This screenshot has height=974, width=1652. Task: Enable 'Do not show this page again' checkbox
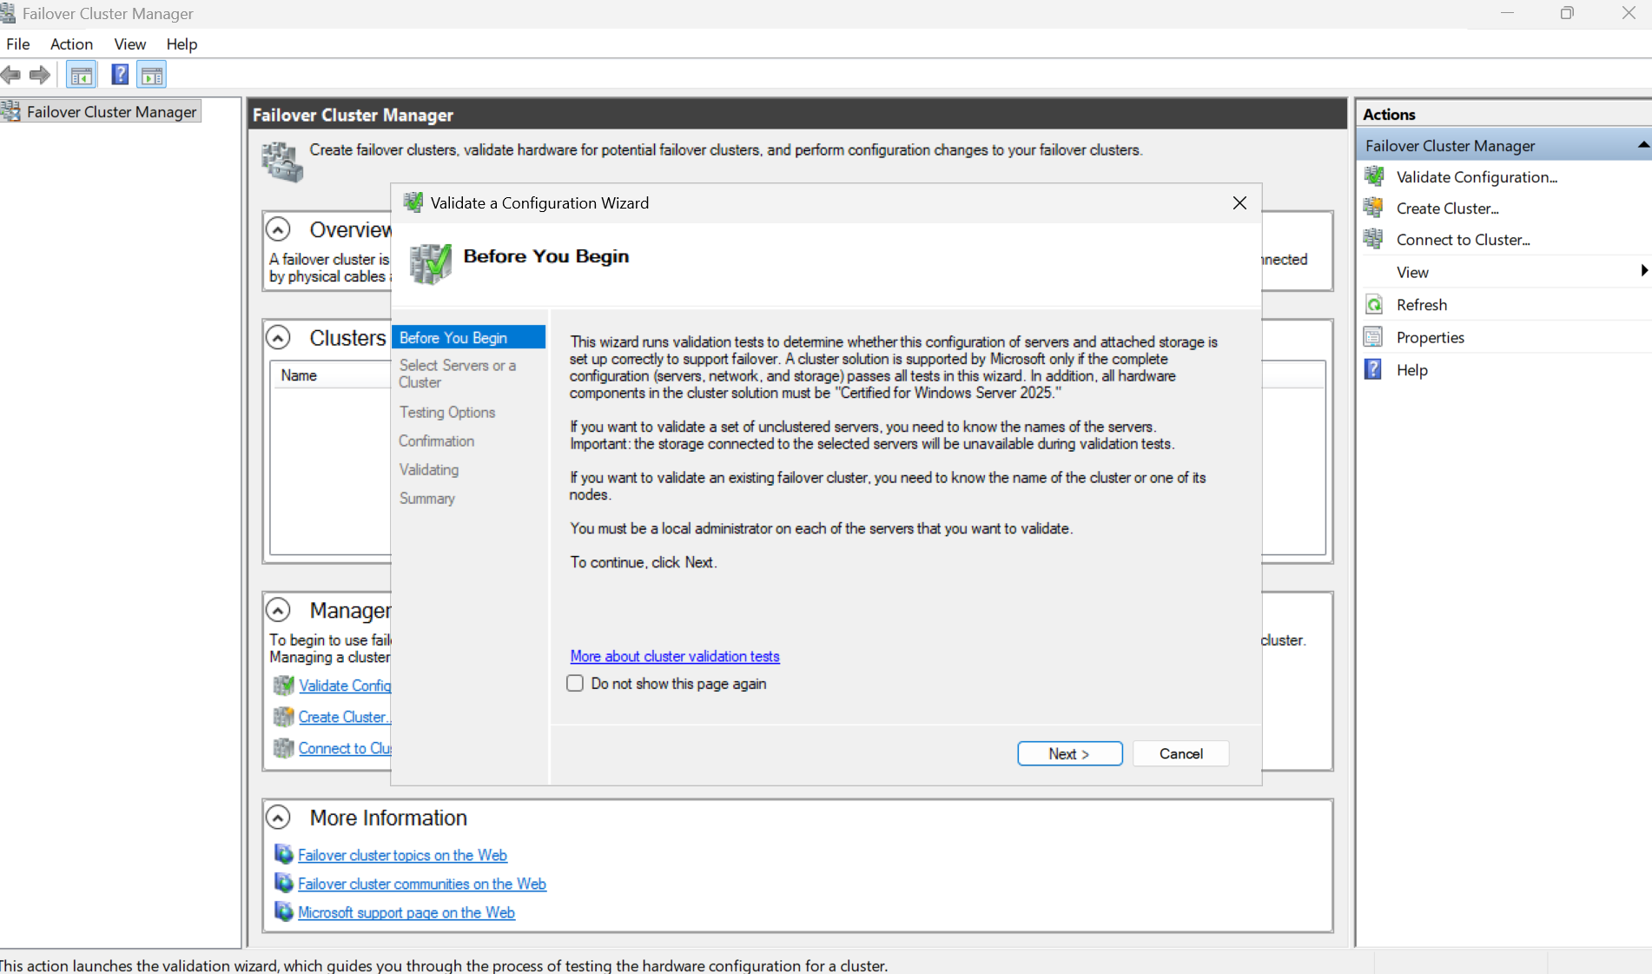[x=575, y=684]
